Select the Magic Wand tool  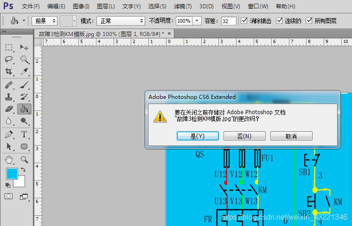click(x=24, y=60)
